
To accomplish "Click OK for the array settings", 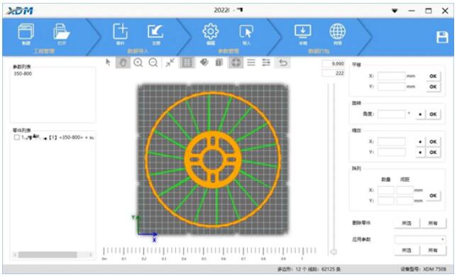I will click(x=433, y=195).
